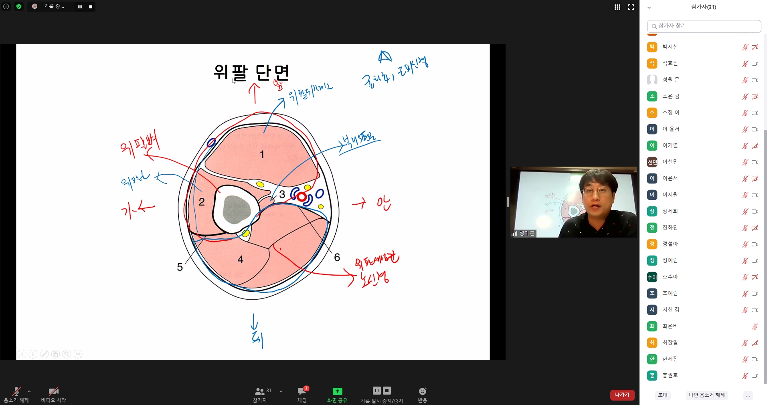
Task: Open the grid view icon at top right
Action: tap(617, 7)
